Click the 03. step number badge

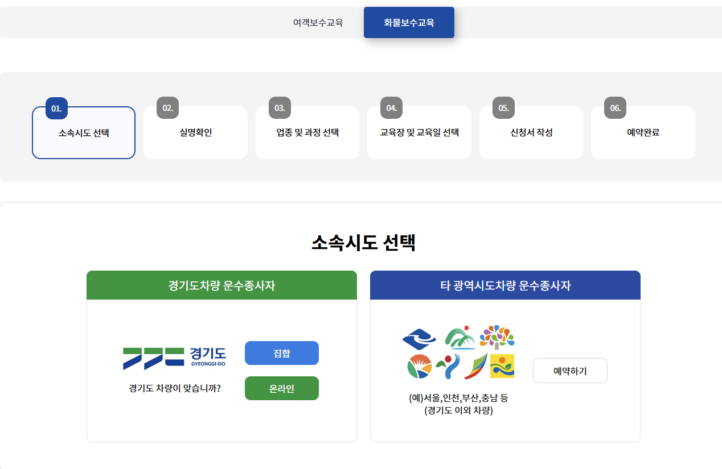[280, 107]
